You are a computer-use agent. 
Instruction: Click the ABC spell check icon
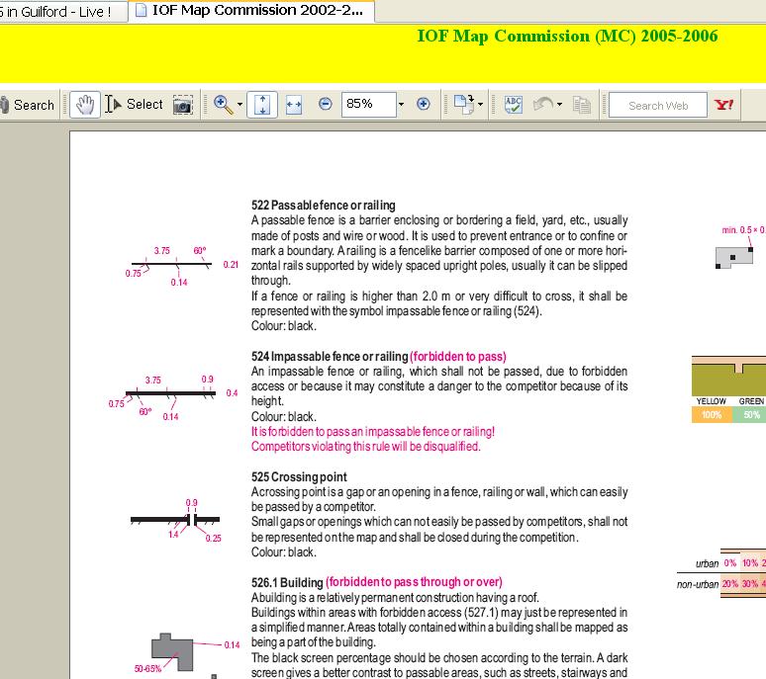pos(513,105)
